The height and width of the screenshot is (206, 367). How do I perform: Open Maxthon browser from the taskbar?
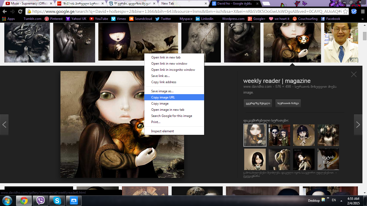click(x=74, y=201)
